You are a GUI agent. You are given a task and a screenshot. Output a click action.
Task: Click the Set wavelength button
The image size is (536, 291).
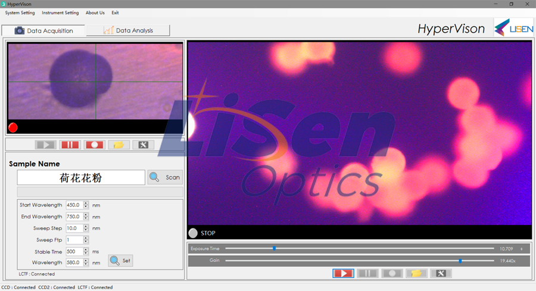(121, 261)
